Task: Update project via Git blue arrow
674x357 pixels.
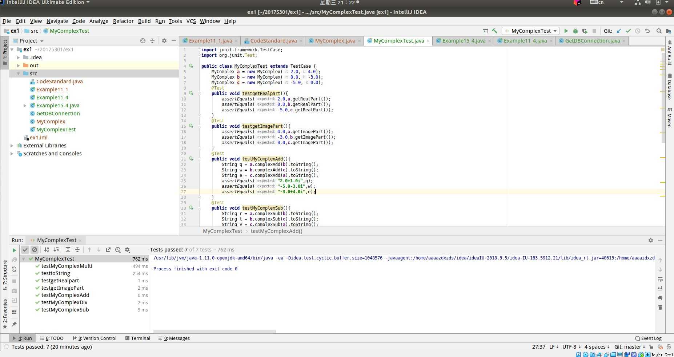Action: (619, 31)
